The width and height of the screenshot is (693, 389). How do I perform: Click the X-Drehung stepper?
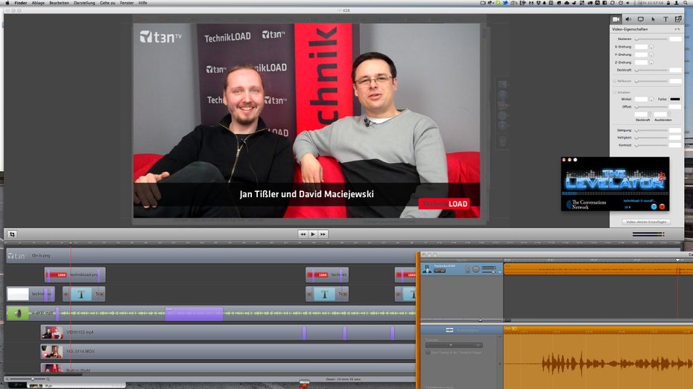[x=651, y=47]
